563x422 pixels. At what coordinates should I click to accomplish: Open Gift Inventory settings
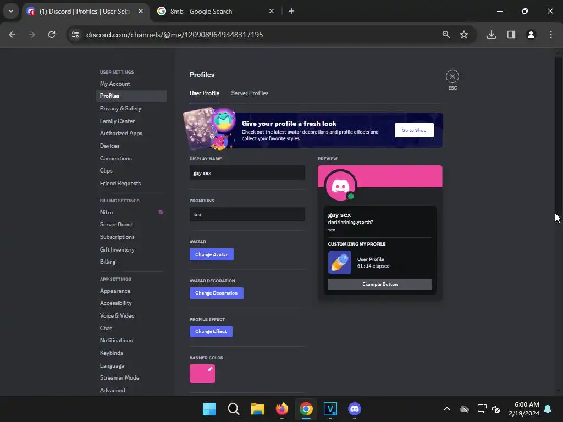[x=131, y=249]
